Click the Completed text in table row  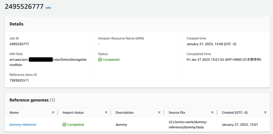[x=76, y=125]
